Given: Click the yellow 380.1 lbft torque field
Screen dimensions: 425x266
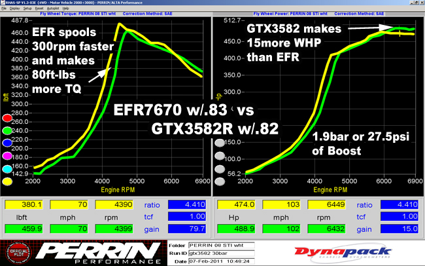Looking at the screenshot, I should click(24, 204).
